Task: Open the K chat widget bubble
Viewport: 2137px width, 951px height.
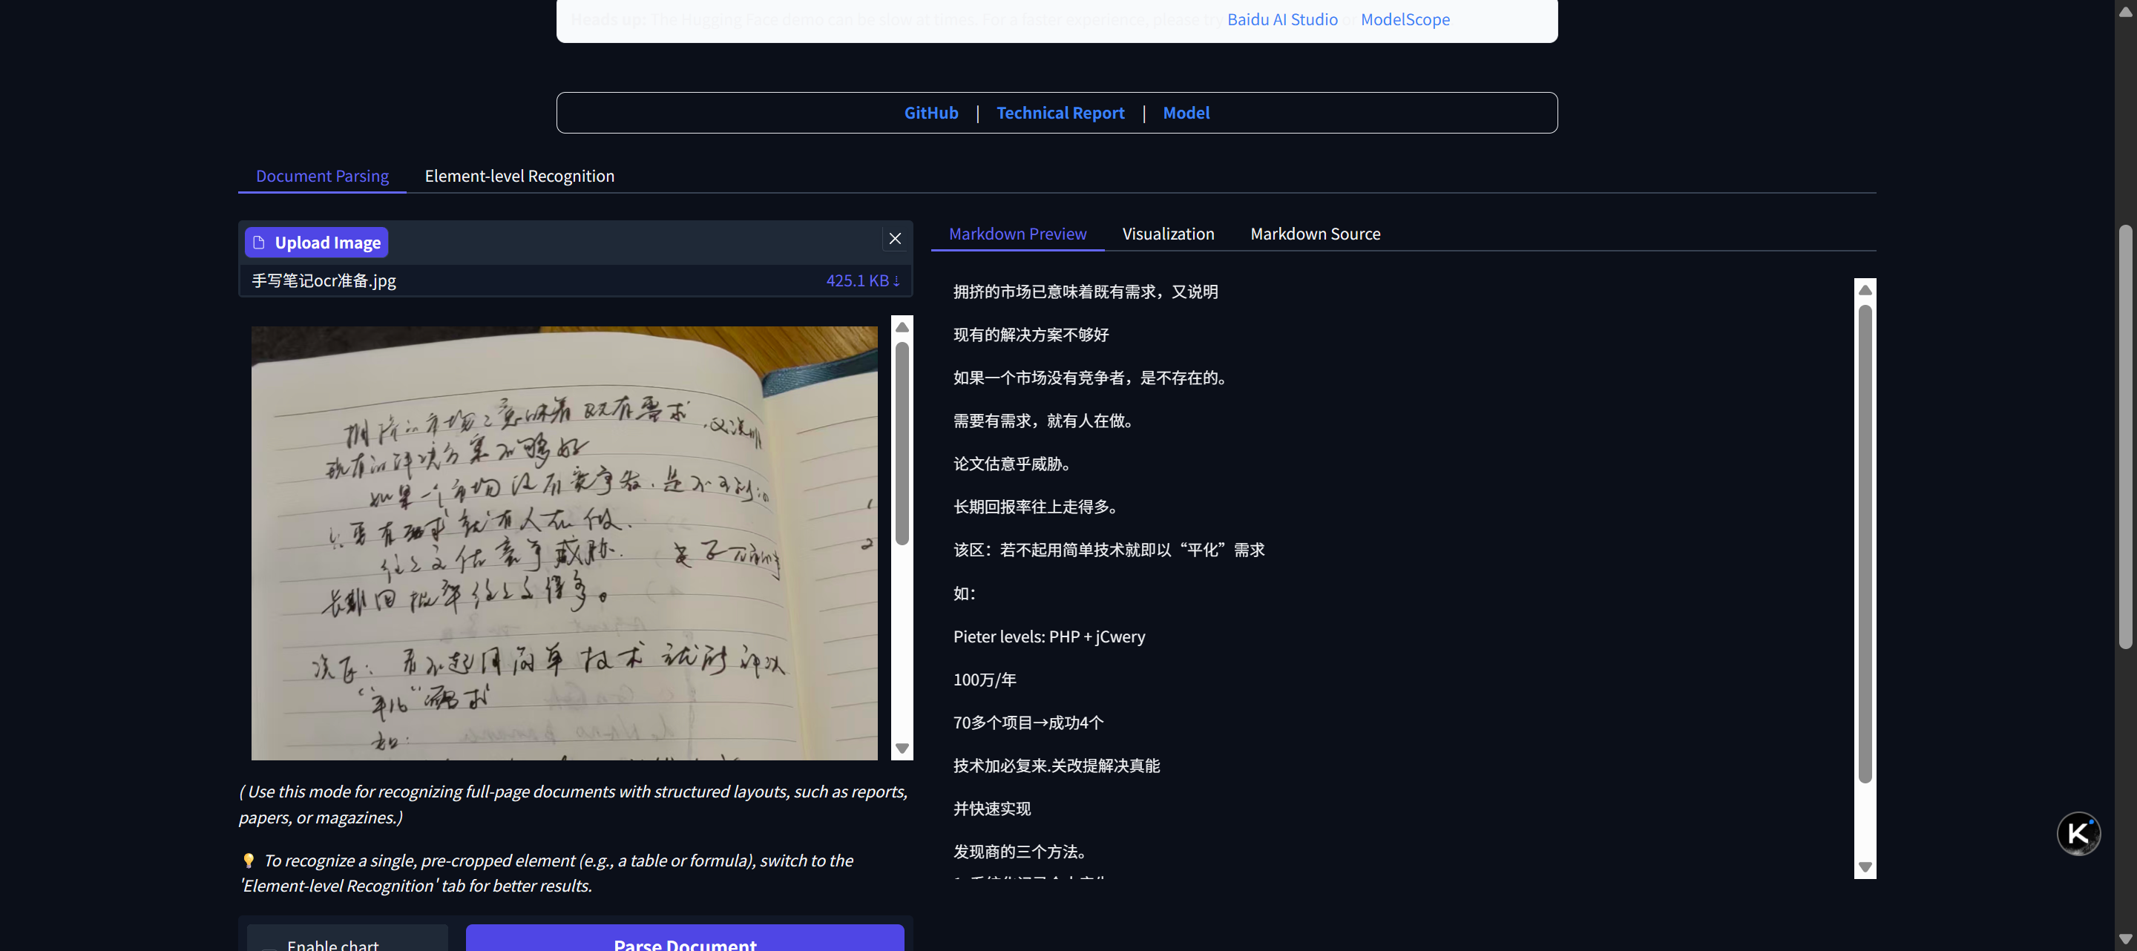Action: pyautogui.click(x=2078, y=833)
